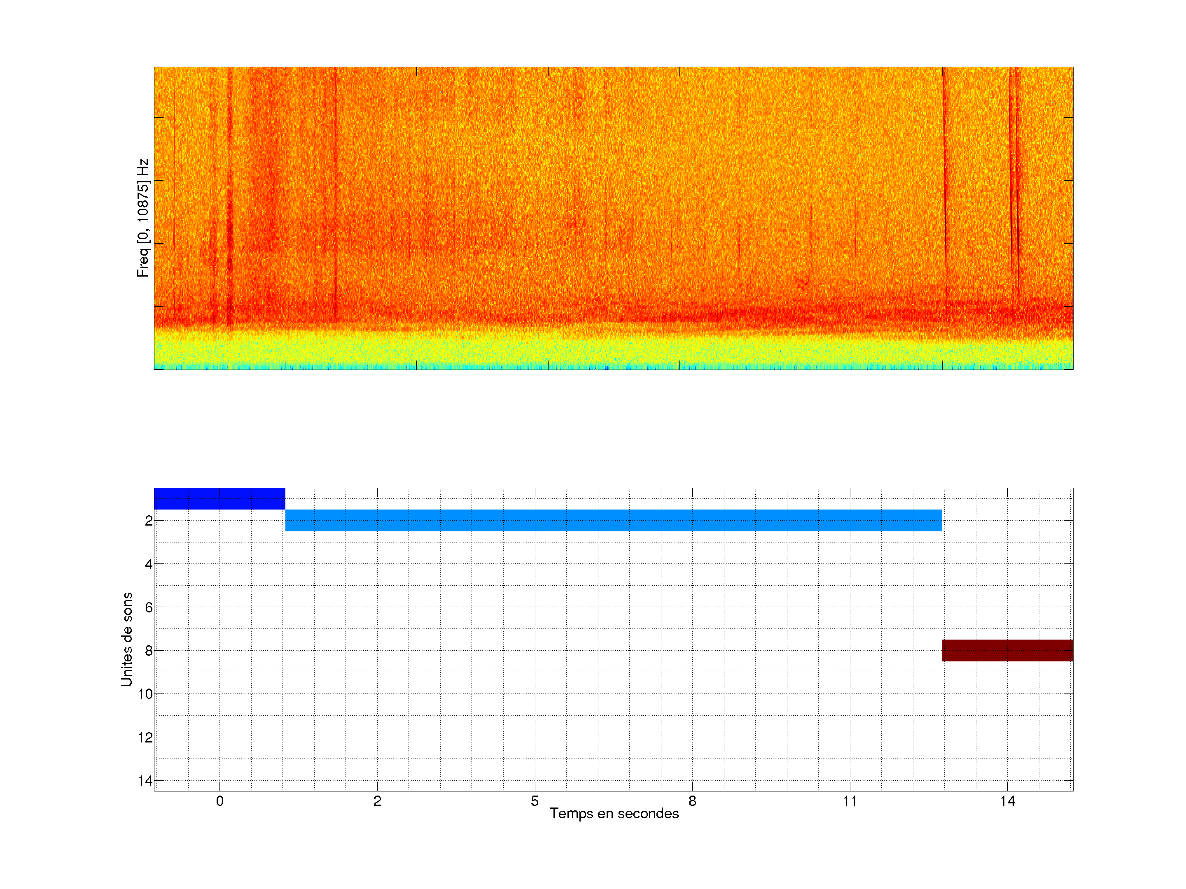
Task: Click x-axis tick label 14
Action: pyautogui.click(x=1007, y=801)
